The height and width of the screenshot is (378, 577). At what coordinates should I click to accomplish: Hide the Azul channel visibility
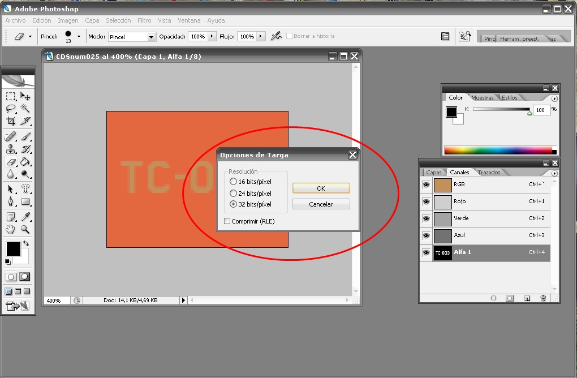pyautogui.click(x=426, y=235)
